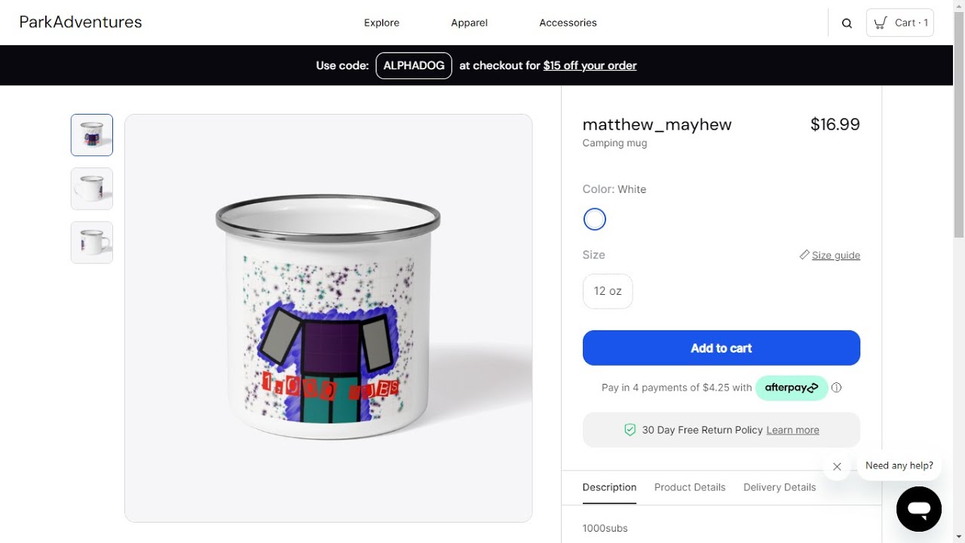Image resolution: width=965 pixels, height=543 pixels.
Task: Open the return policy Learn more link
Action: (792, 430)
